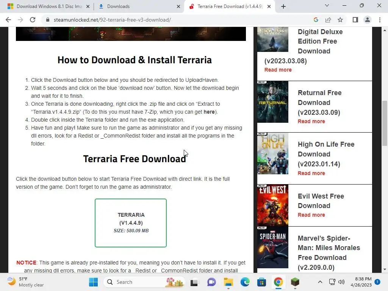Open Returnal Free Download title link
388x291 pixels.
tap(320, 102)
